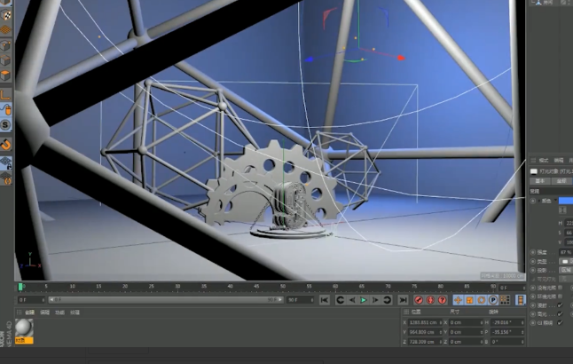Open the 类型 light type dropdown
The height and width of the screenshot is (364, 573).
tap(566, 262)
